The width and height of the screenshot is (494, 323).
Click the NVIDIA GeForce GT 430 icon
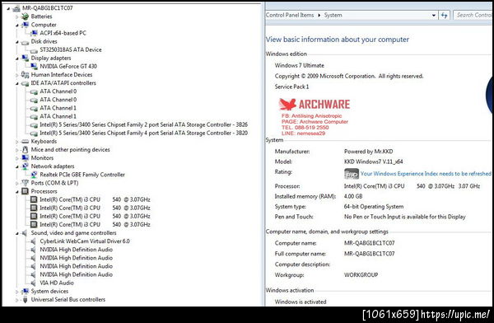[34, 66]
